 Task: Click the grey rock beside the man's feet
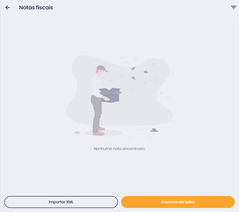pyautogui.click(x=77, y=132)
